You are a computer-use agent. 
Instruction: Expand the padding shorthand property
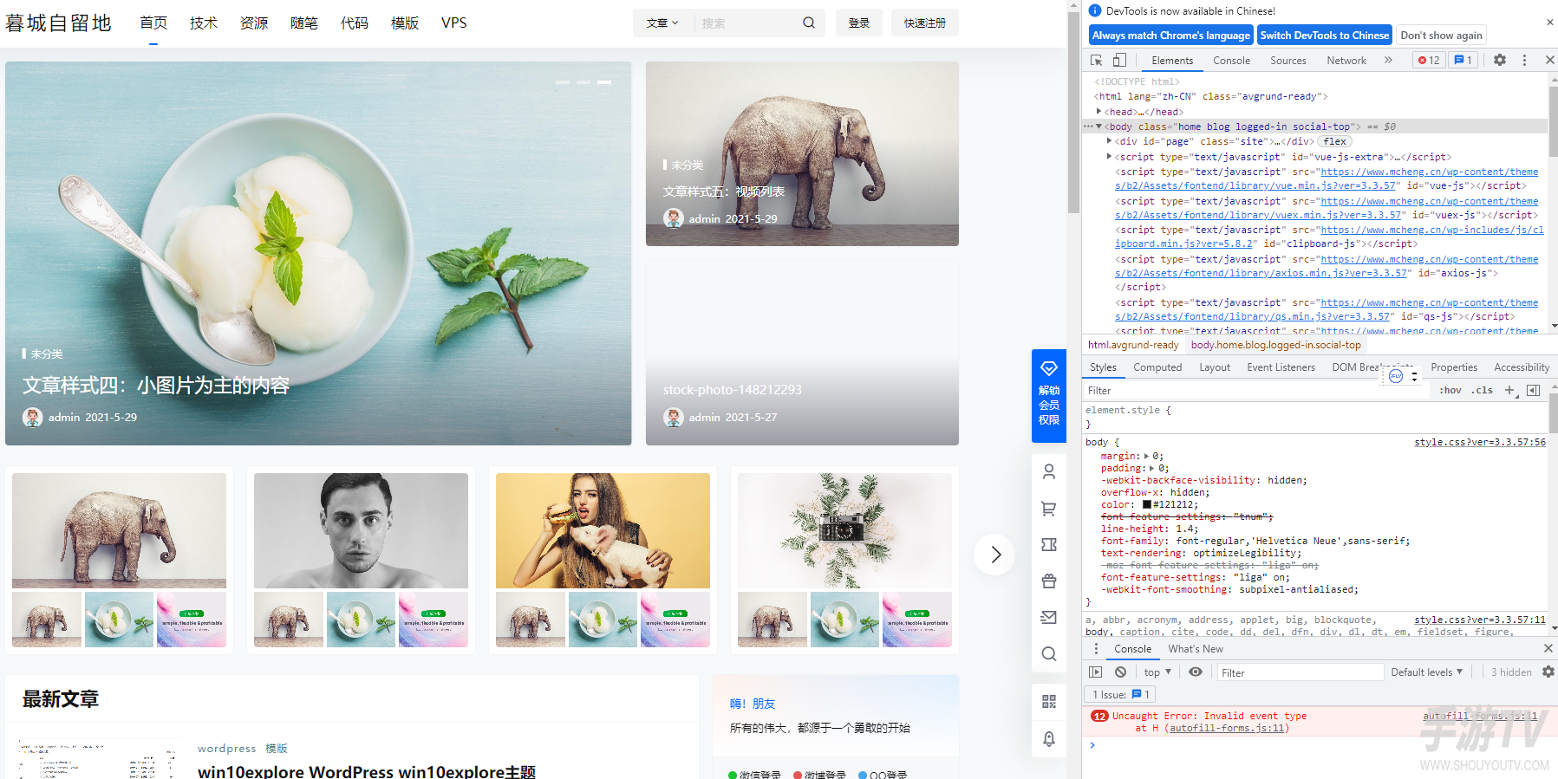click(x=1152, y=468)
